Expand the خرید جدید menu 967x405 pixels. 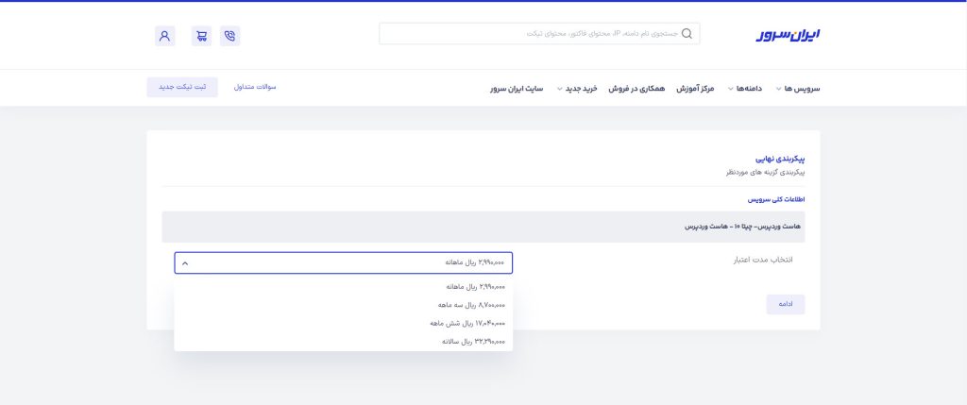tap(584, 88)
